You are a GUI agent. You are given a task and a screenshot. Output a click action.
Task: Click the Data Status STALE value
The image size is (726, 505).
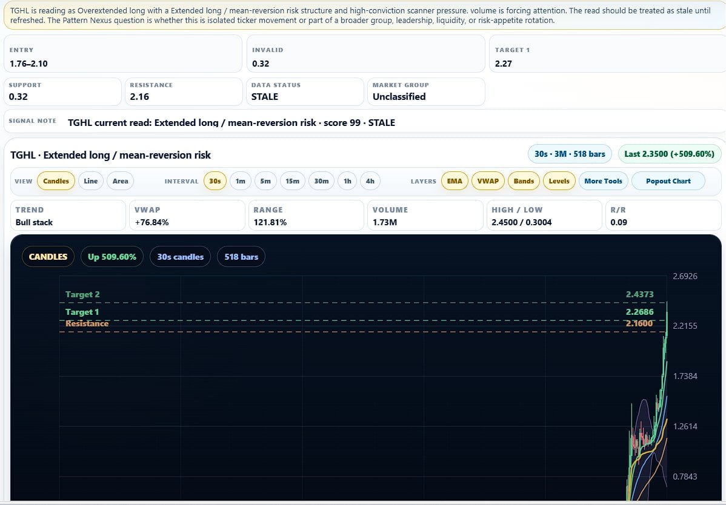(x=265, y=97)
